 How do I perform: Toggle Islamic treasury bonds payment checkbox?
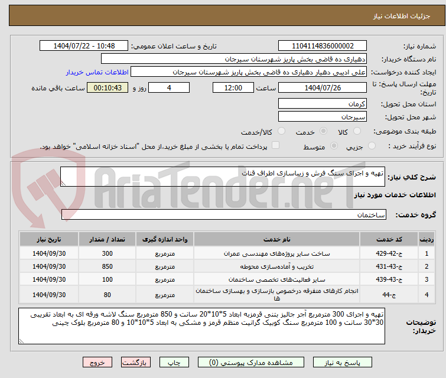(x=275, y=145)
